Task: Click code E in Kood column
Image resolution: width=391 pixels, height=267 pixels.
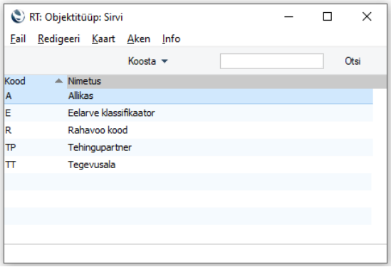Action: click(8, 113)
